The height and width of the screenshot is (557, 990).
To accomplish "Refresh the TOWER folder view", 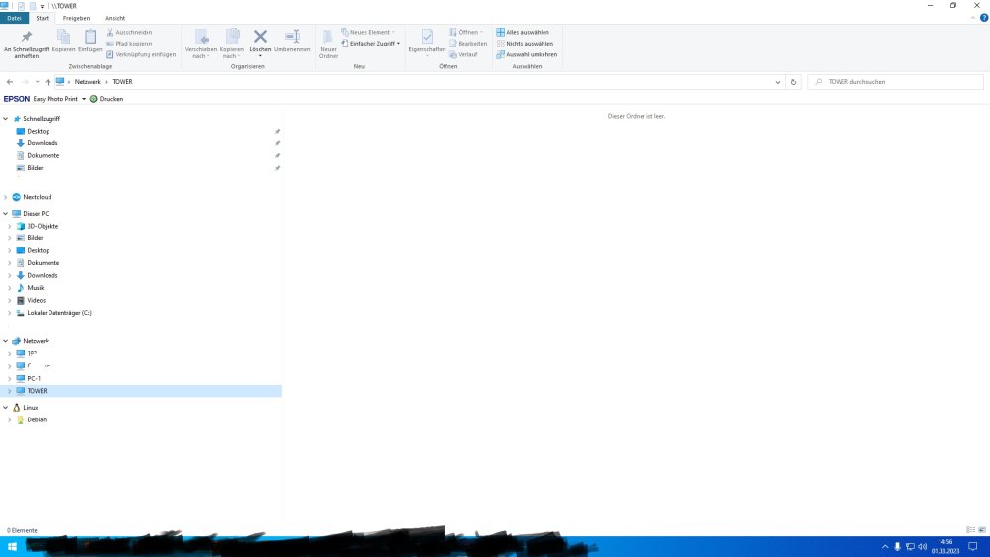I will (793, 82).
